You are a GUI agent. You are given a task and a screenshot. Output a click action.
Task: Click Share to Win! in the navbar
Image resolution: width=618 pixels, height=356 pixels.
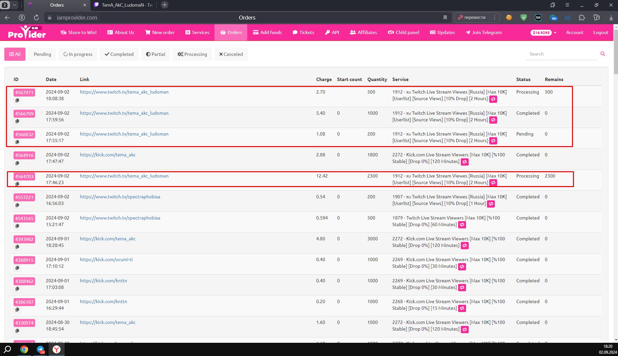78,32
